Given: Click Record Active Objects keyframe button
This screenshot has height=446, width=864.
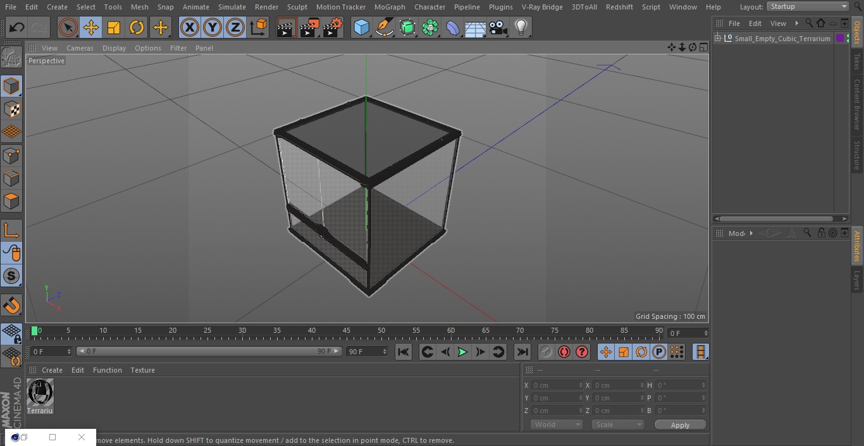Looking at the screenshot, I should (x=546, y=352).
